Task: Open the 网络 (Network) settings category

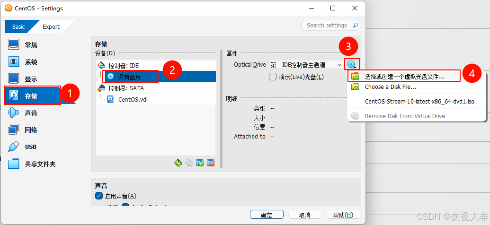Action: click(x=23, y=130)
